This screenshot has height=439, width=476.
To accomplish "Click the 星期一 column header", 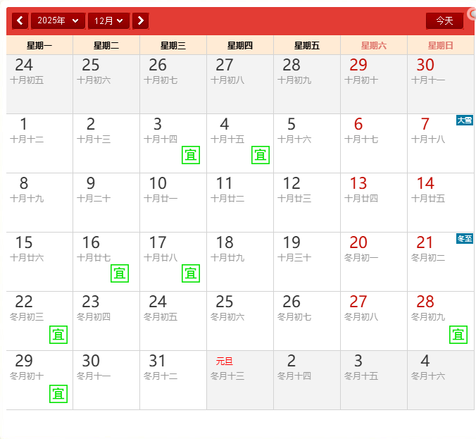I will [x=39, y=45].
